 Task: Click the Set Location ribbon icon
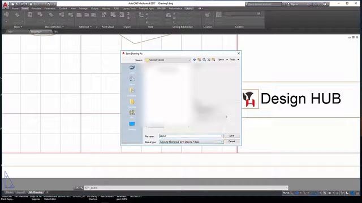208,15
